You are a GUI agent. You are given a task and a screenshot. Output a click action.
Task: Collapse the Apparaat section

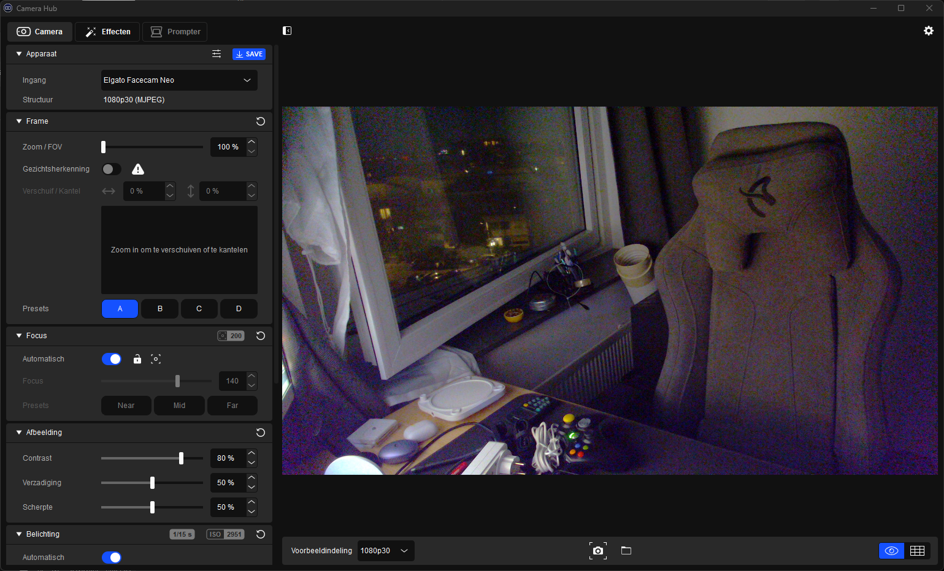click(x=19, y=54)
